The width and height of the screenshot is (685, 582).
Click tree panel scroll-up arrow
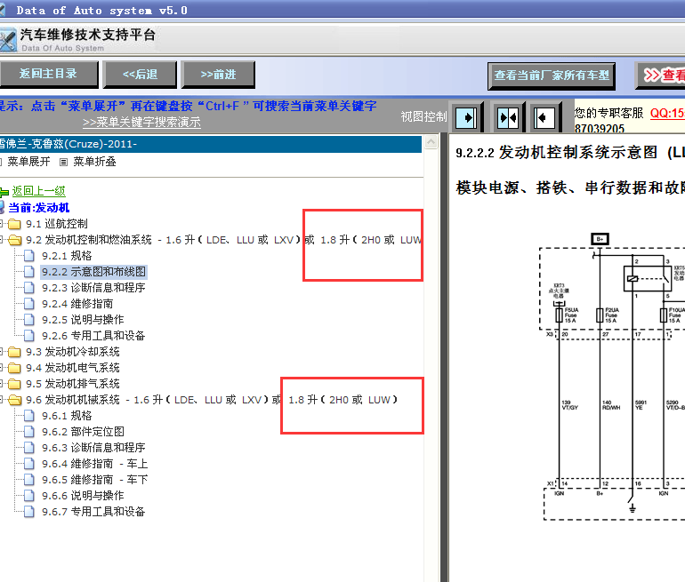(431, 142)
